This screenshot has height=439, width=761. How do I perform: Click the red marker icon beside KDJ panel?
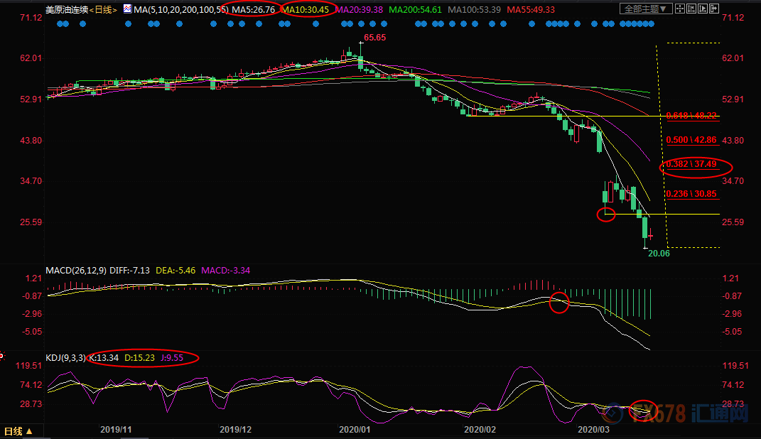(x=2, y=357)
